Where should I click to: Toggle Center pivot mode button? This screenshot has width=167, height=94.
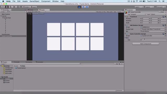coord(26,7)
